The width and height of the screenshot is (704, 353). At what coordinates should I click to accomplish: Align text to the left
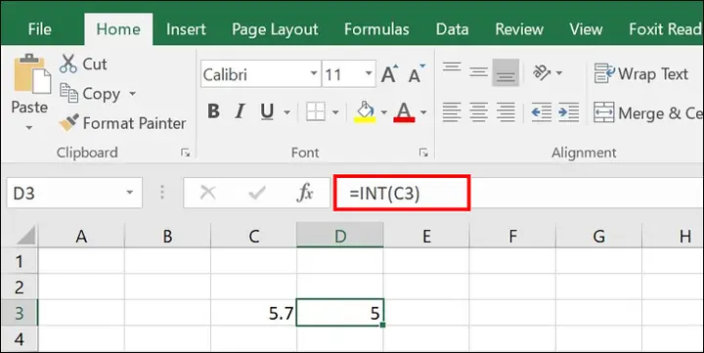point(452,112)
